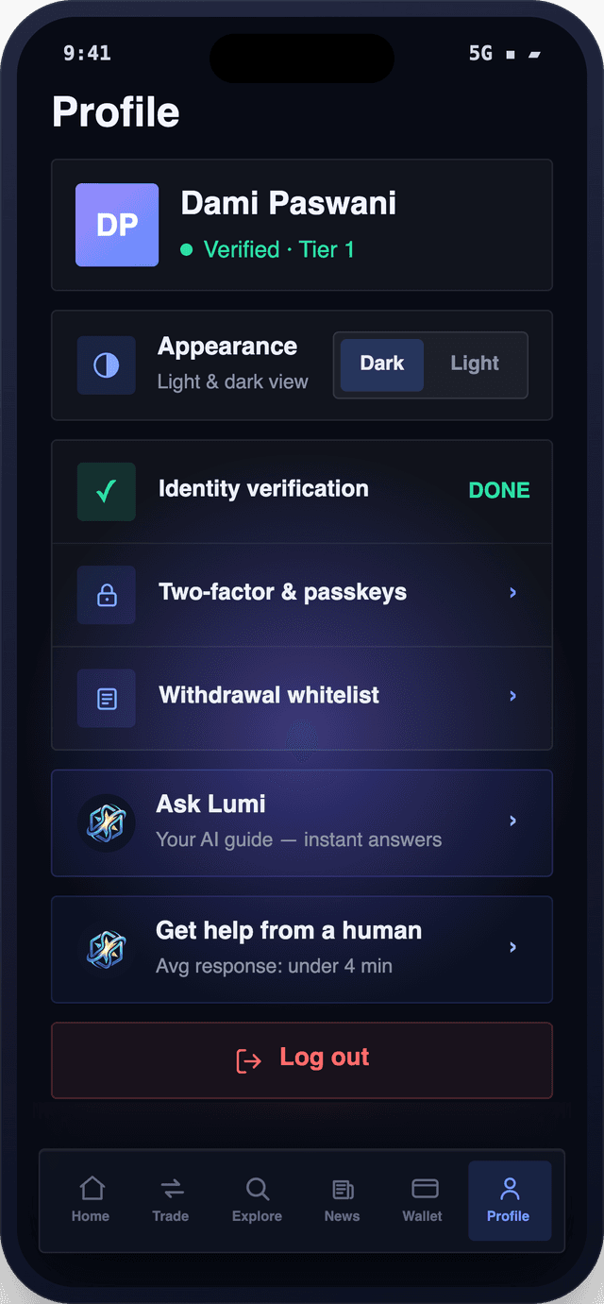Tap the icon beside Get help from a human
Image resolution: width=604 pixels, height=1304 pixels.
tap(106, 950)
